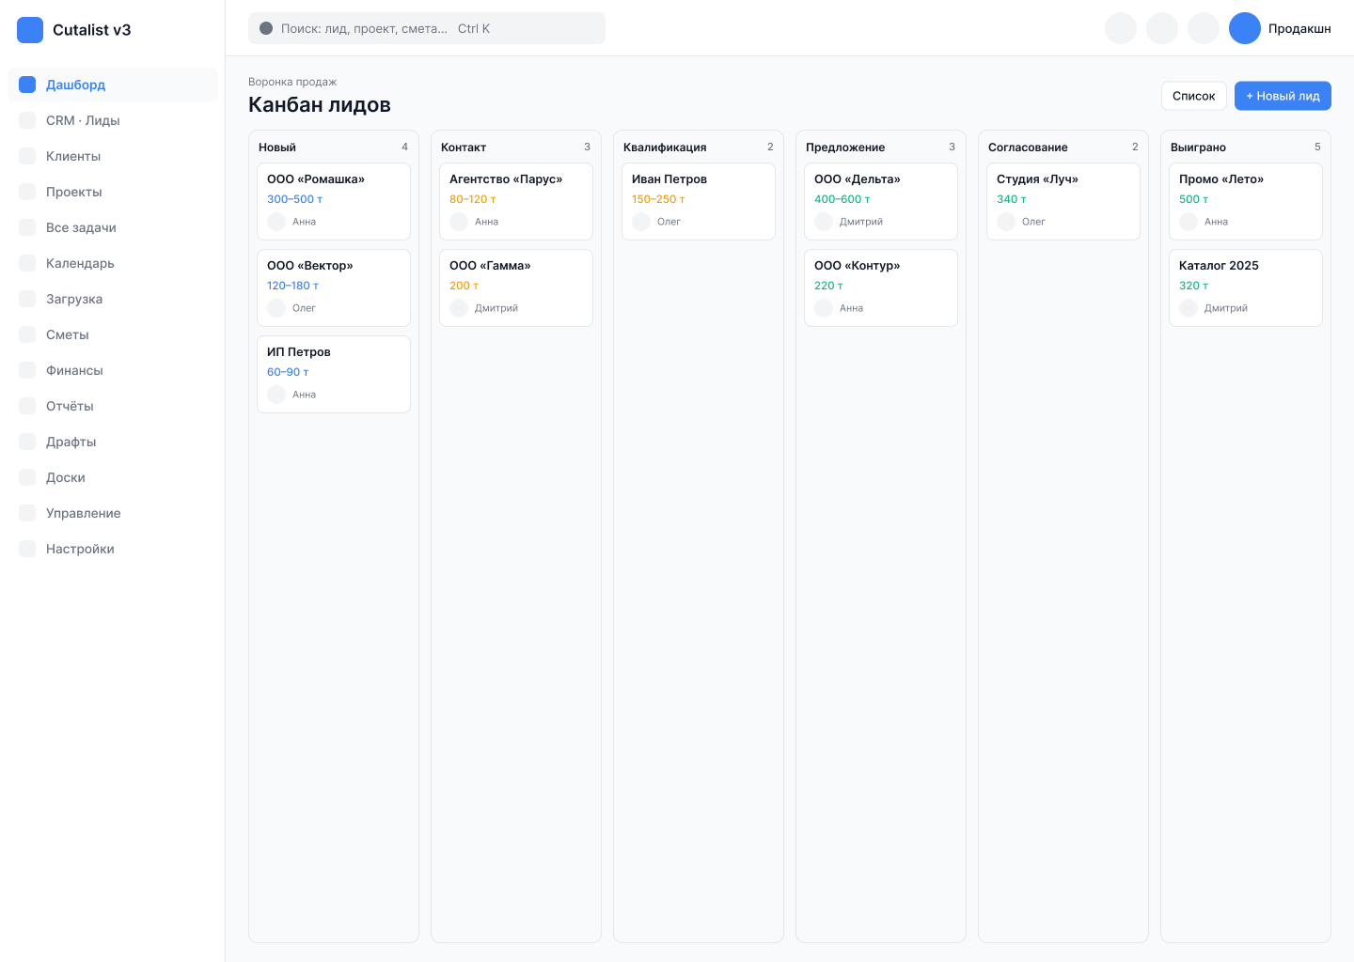Image resolution: width=1354 pixels, height=962 pixels.
Task: Click the blue Продакшн profile avatar
Action: coord(1245,28)
